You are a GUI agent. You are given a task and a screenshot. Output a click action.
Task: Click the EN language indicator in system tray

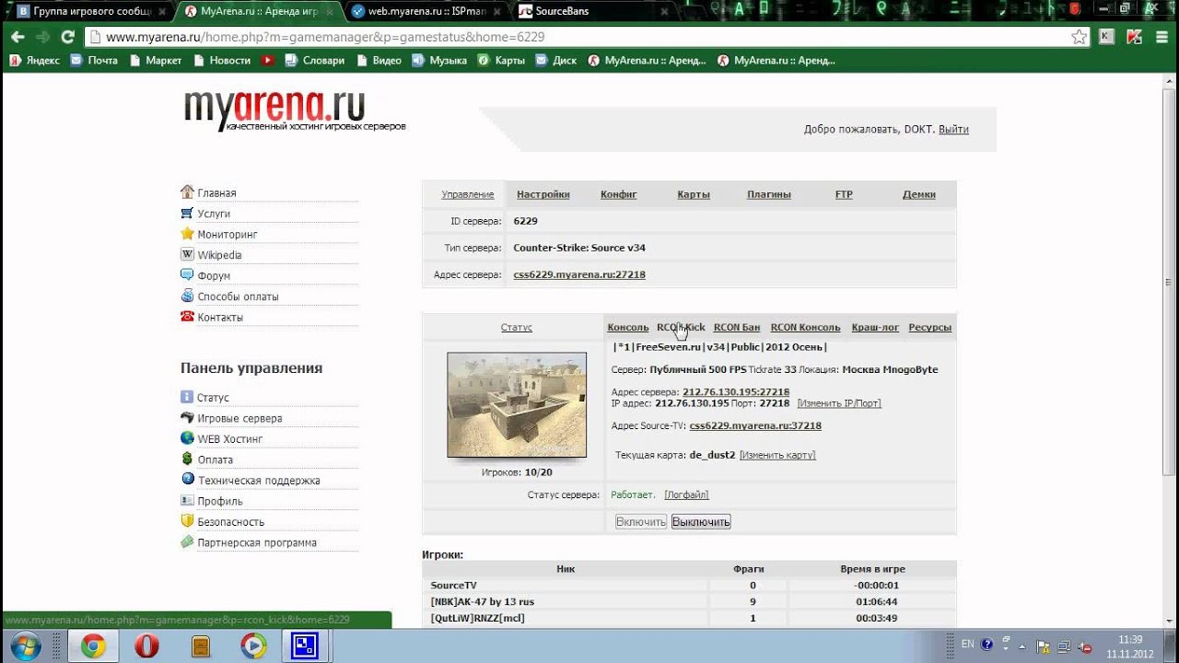[x=967, y=645]
